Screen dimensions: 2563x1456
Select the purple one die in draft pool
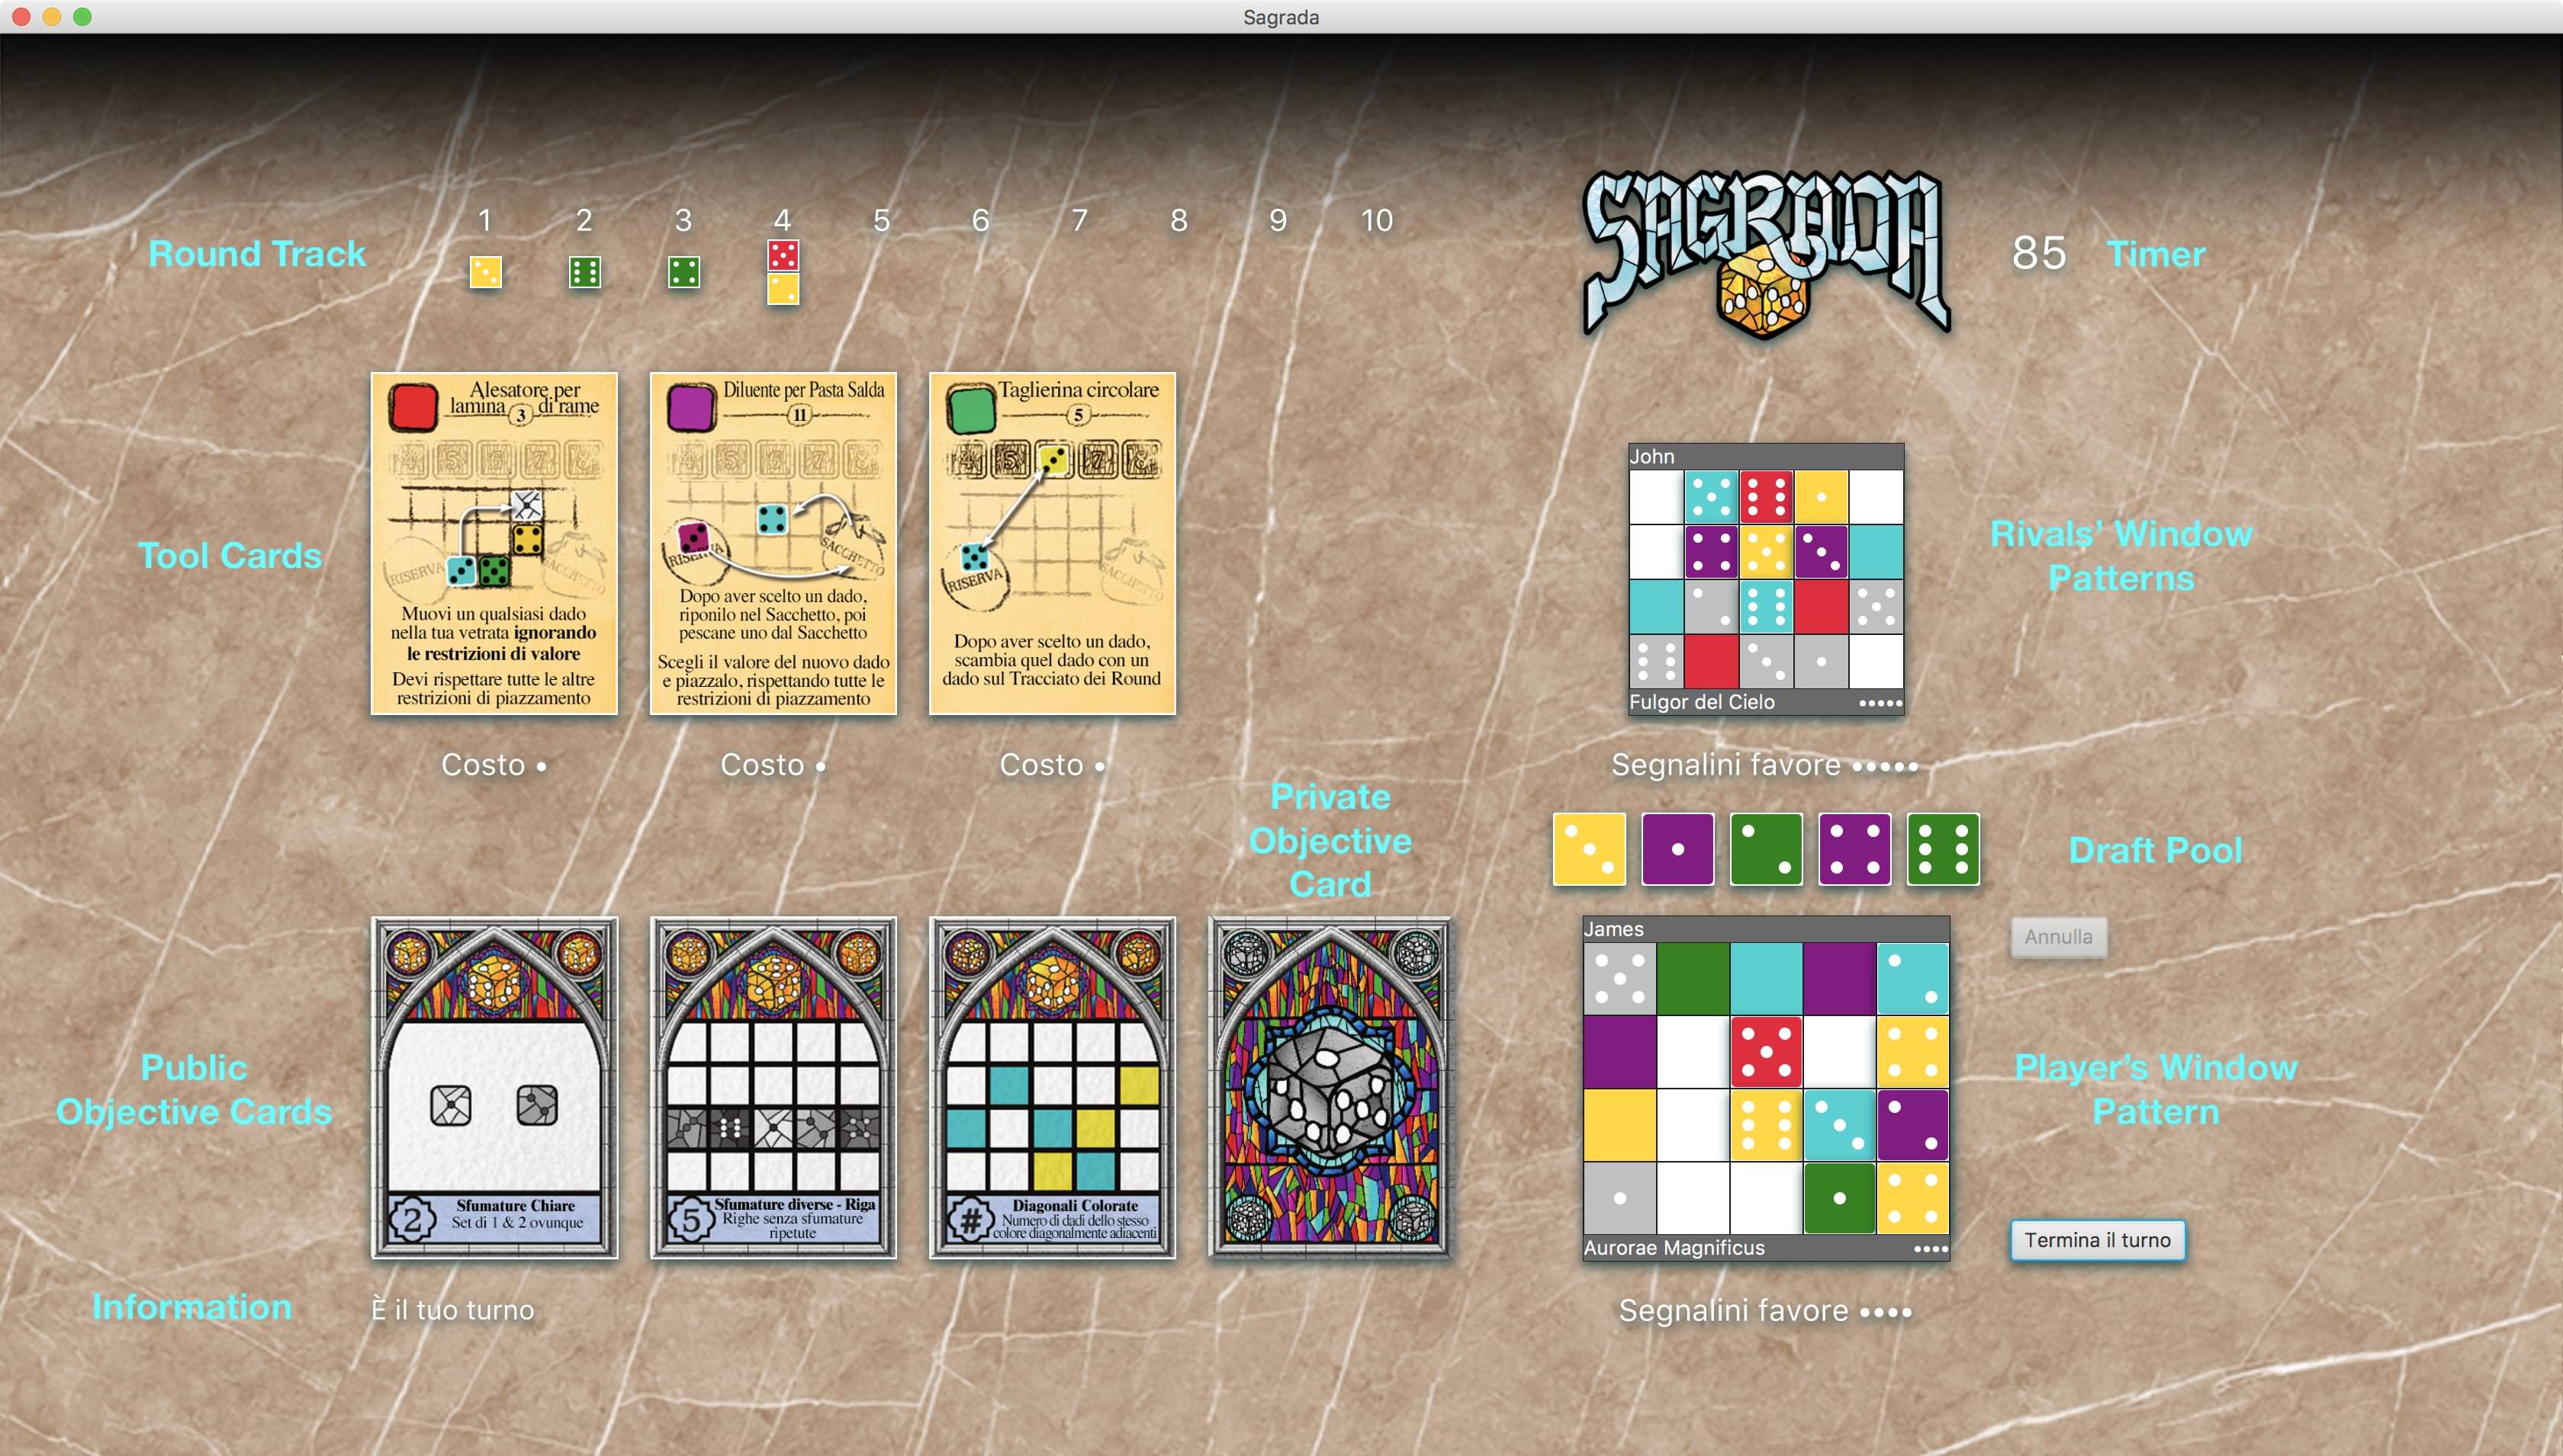click(x=1677, y=849)
